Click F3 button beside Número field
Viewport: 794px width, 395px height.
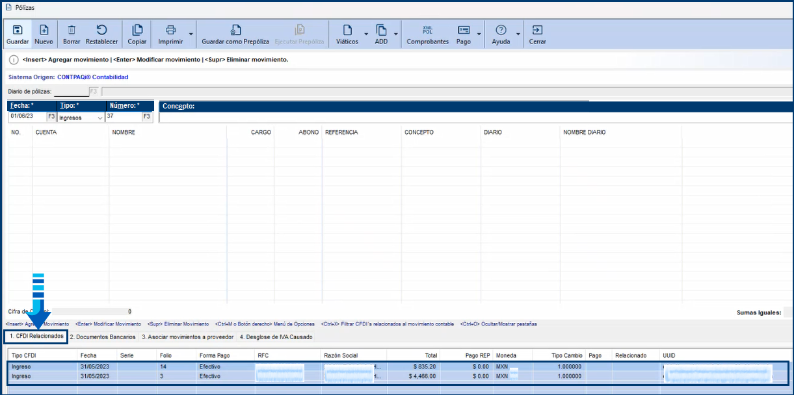pos(147,117)
